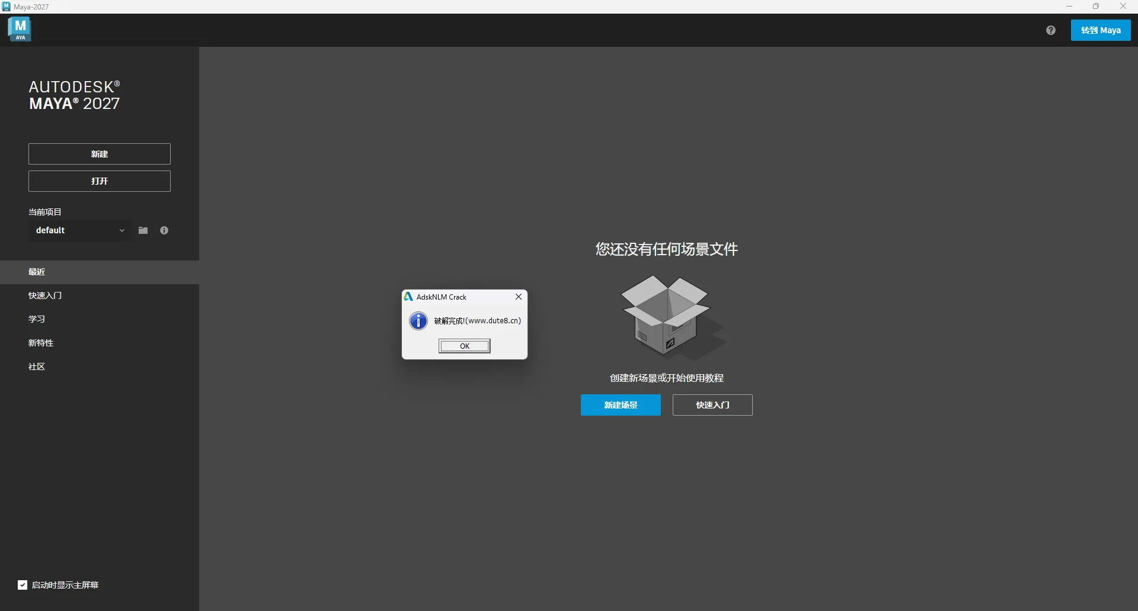Click the 当前项目 label
This screenshot has width=1138, height=611.
pos(45,212)
